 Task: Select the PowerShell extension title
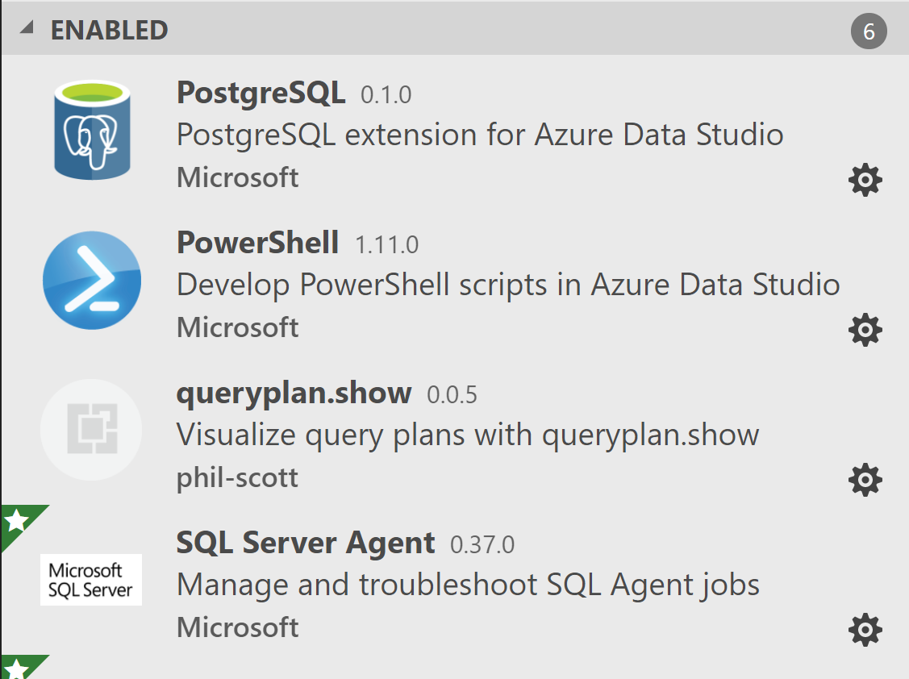click(x=257, y=243)
